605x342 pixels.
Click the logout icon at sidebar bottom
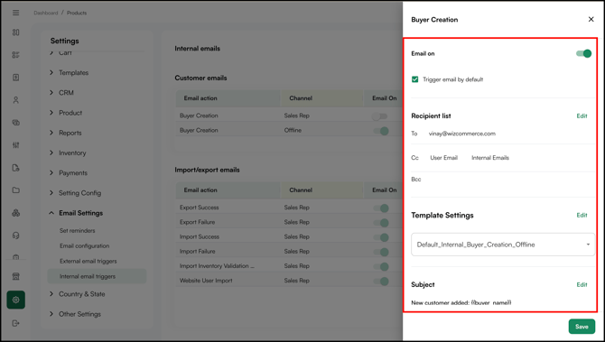pyautogui.click(x=16, y=323)
